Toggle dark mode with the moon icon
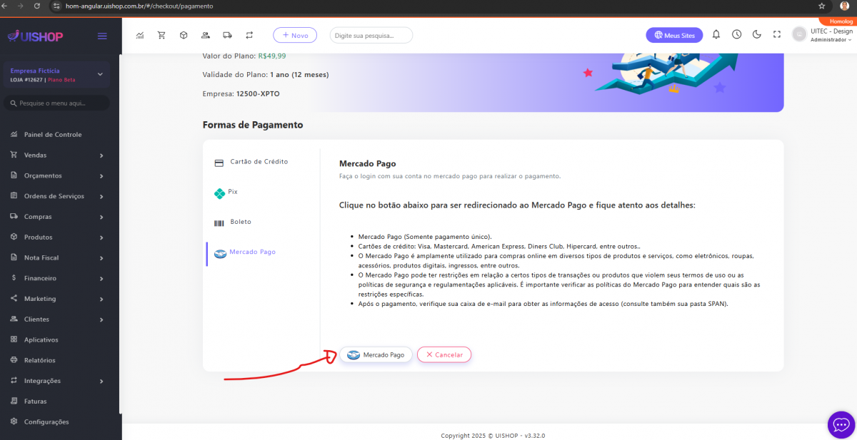The height and width of the screenshot is (440, 857). [757, 35]
